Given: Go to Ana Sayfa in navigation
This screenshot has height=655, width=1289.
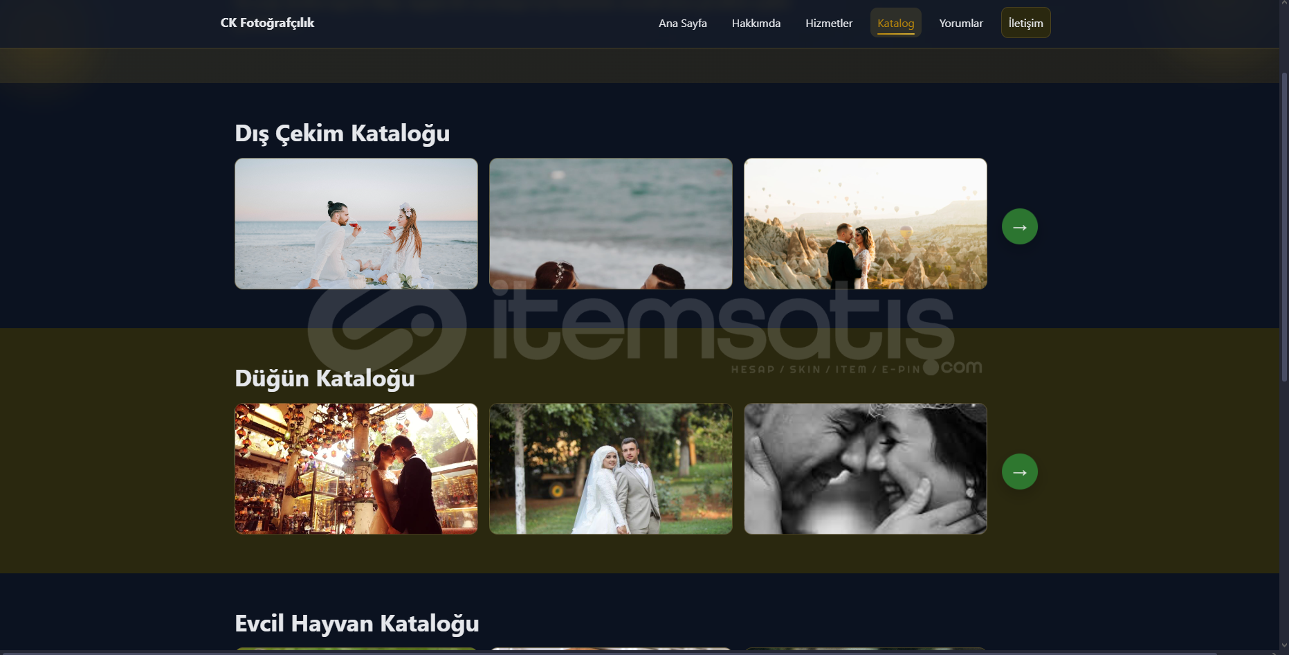Looking at the screenshot, I should (682, 23).
